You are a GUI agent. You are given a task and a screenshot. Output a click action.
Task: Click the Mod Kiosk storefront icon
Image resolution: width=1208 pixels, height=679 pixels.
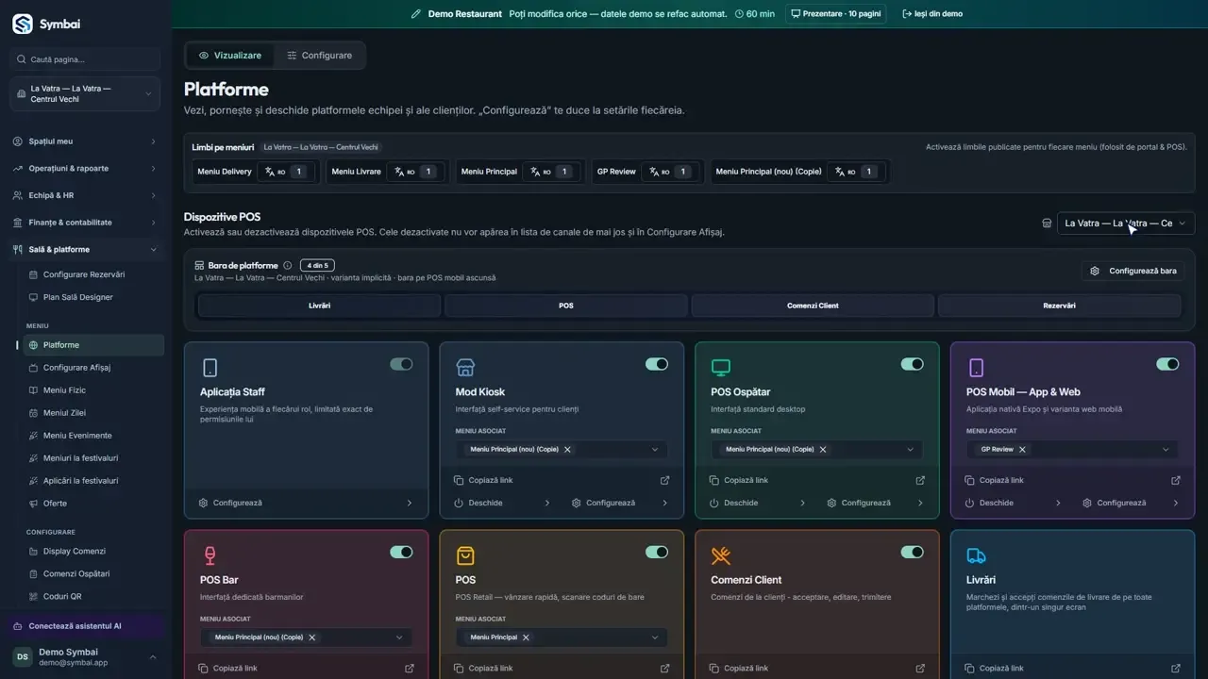(465, 368)
